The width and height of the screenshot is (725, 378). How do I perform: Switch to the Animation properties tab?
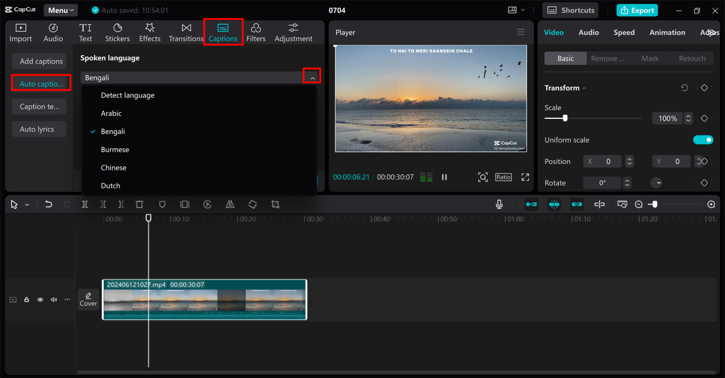point(667,32)
